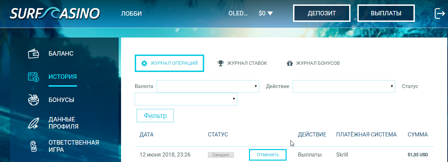Expand the $0 balance dropdown

[266, 14]
